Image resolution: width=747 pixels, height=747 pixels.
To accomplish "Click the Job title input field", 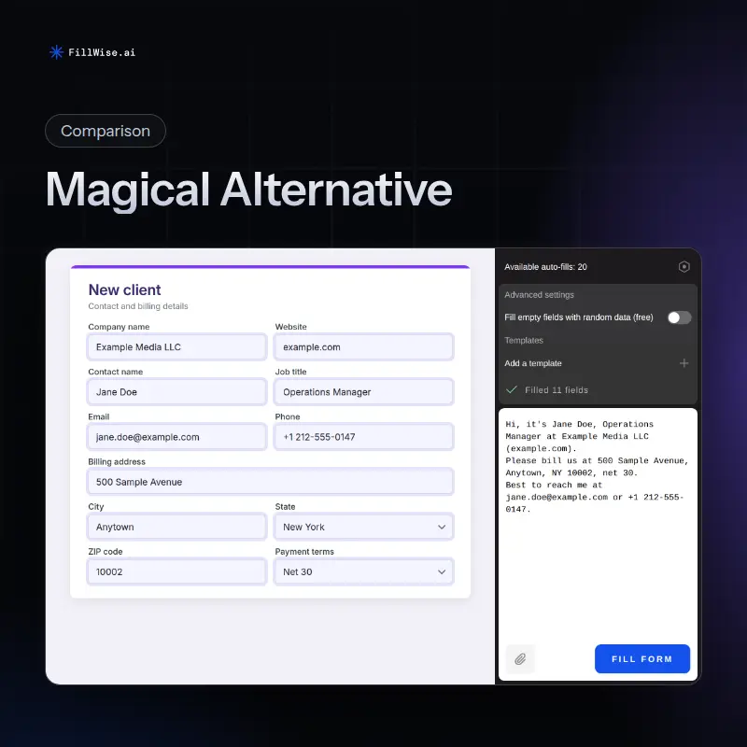I will coord(364,392).
